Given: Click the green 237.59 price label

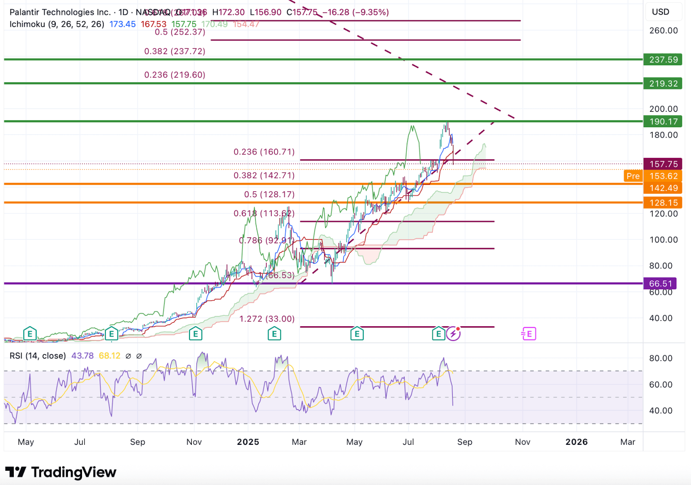Looking at the screenshot, I should click(x=663, y=60).
